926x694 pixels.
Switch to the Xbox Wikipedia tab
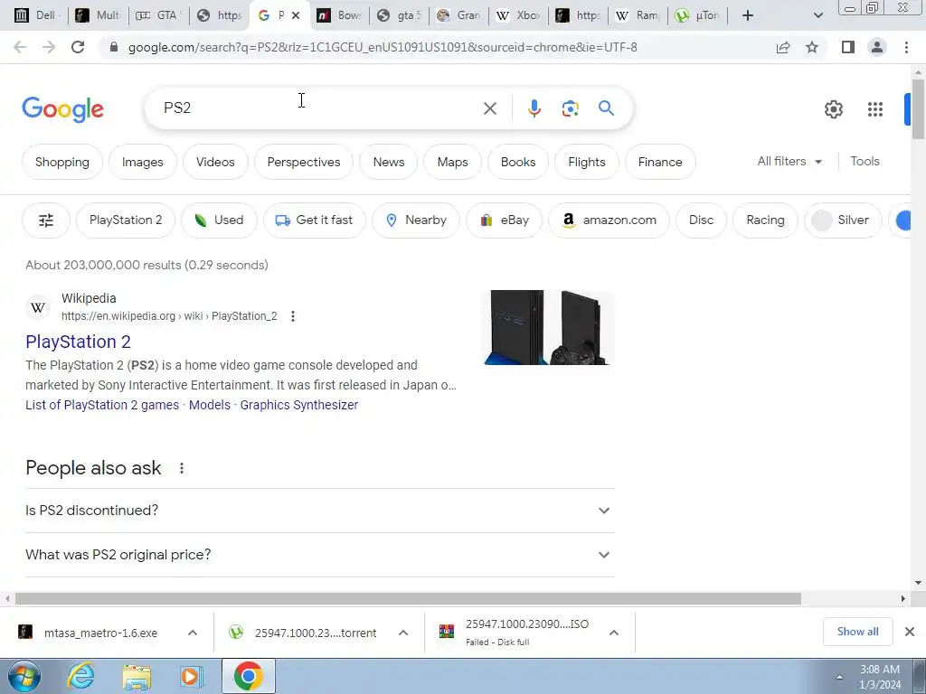[518, 15]
